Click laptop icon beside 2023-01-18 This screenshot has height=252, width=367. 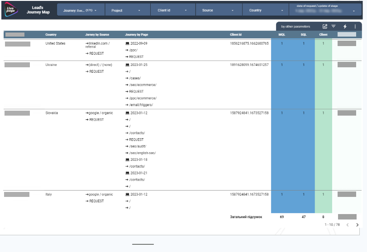click(127, 160)
